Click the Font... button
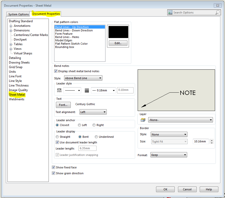Image resolution: width=225 pixels, height=198 pixels. click(63, 105)
